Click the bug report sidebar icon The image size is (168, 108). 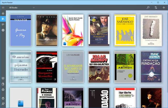3,98
